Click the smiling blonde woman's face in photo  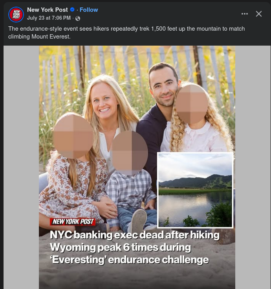point(104,101)
